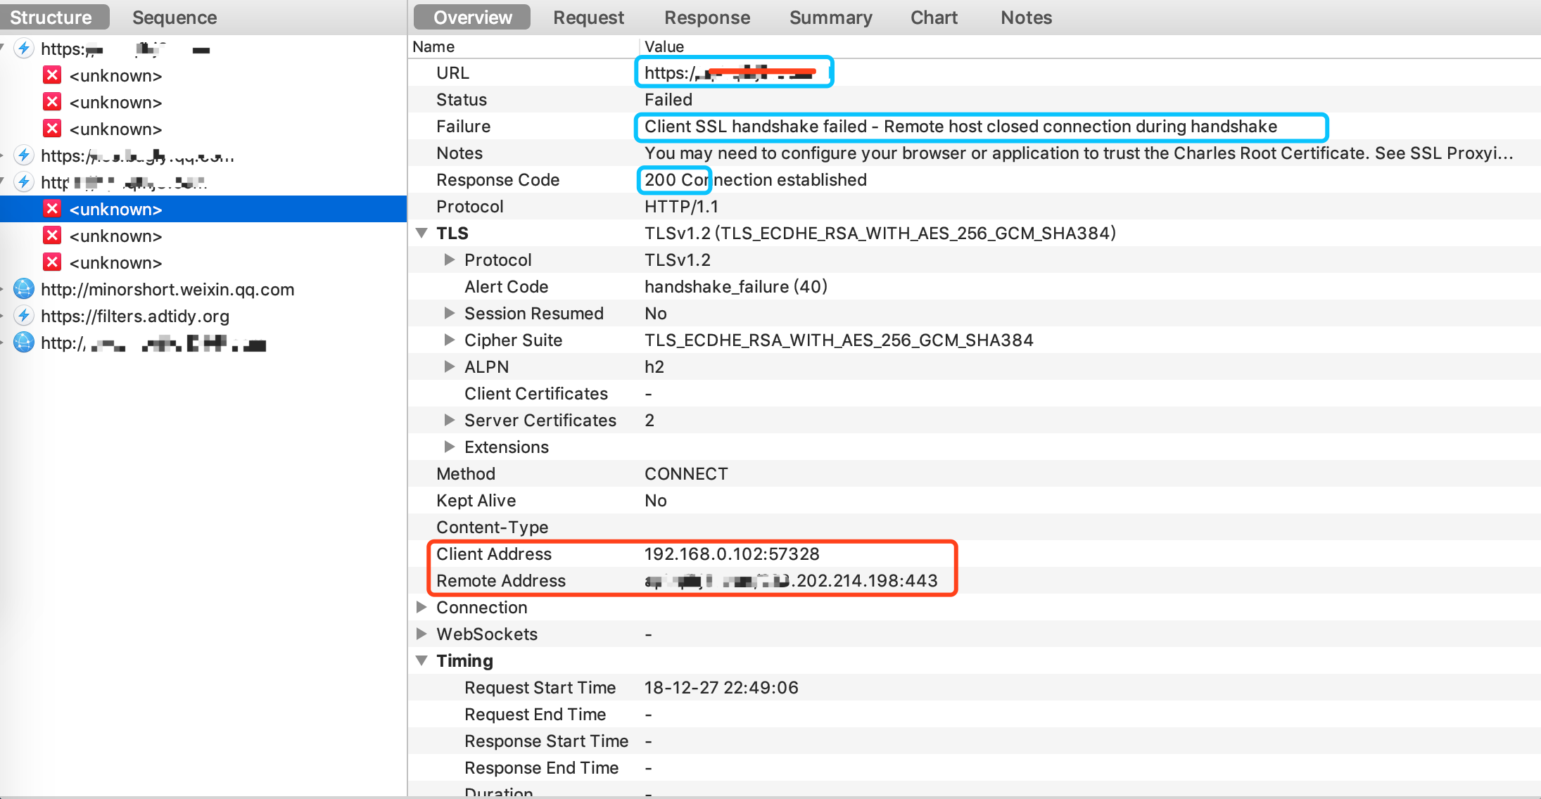Open the Summary tab
Image resolution: width=1541 pixels, height=799 pixels.
tap(830, 18)
